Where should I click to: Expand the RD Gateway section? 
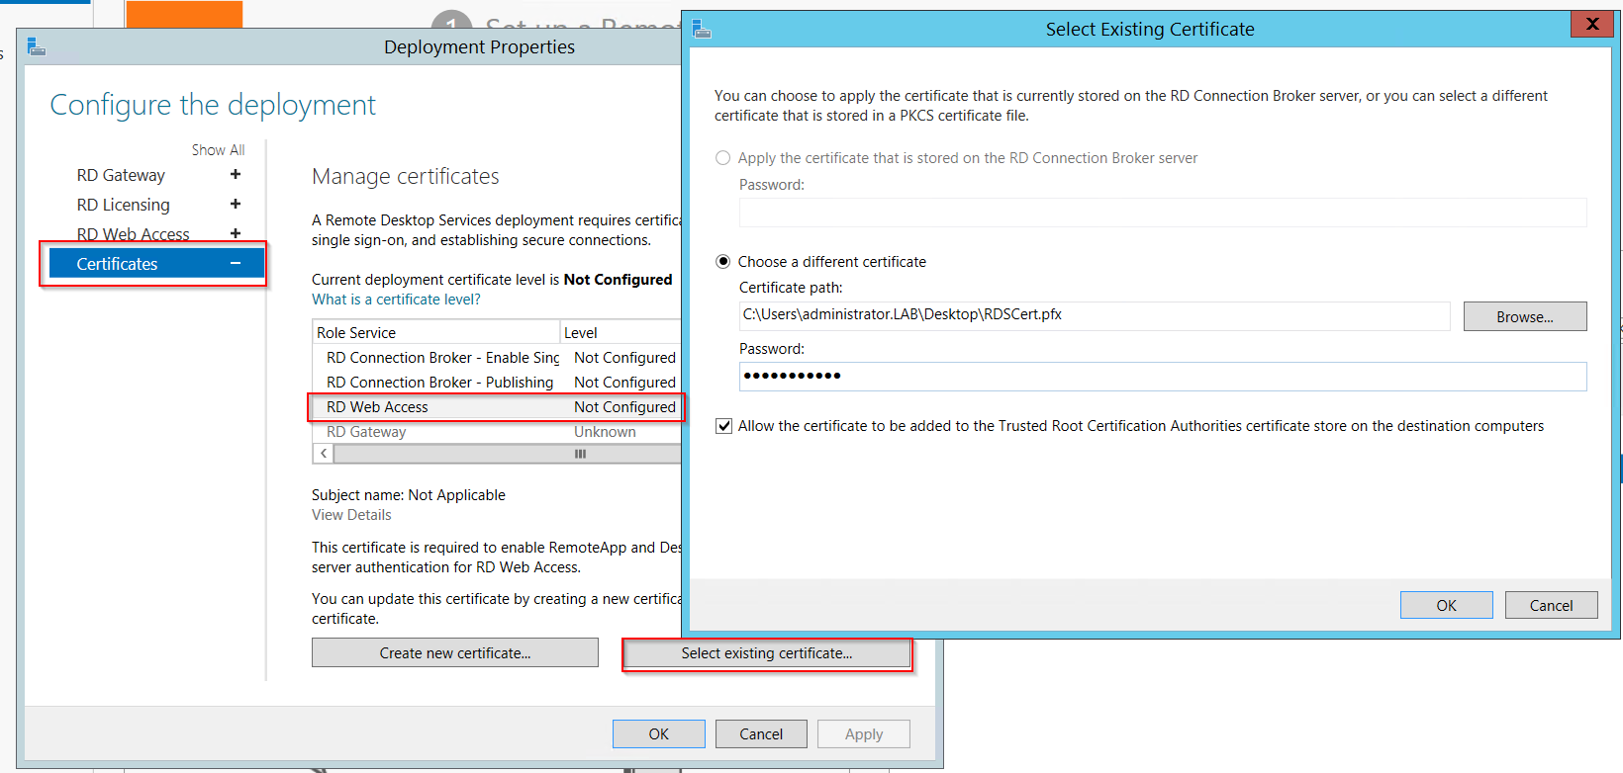click(236, 175)
